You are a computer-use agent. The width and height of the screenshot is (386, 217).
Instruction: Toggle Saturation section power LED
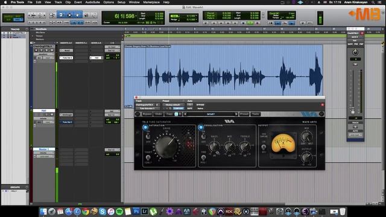pos(145,127)
